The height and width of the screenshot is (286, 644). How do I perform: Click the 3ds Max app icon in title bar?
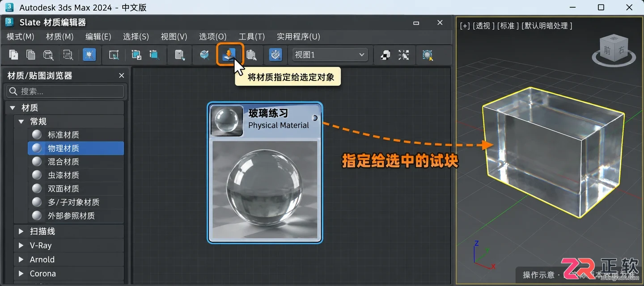coord(9,7)
